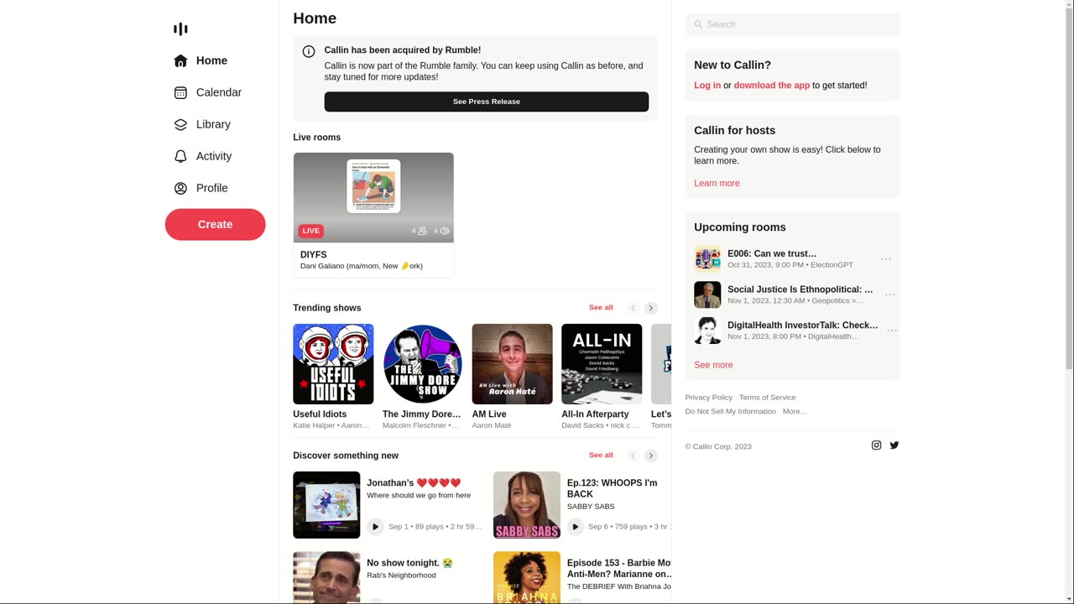
Task: Click the Geopolitics room avatar
Action: [707, 294]
